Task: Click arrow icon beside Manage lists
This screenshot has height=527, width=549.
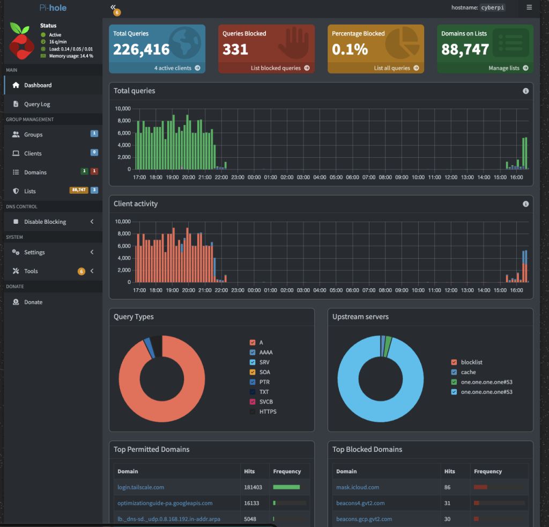Action: tap(525, 68)
